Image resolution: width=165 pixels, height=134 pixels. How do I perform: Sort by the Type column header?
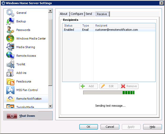[87, 25]
